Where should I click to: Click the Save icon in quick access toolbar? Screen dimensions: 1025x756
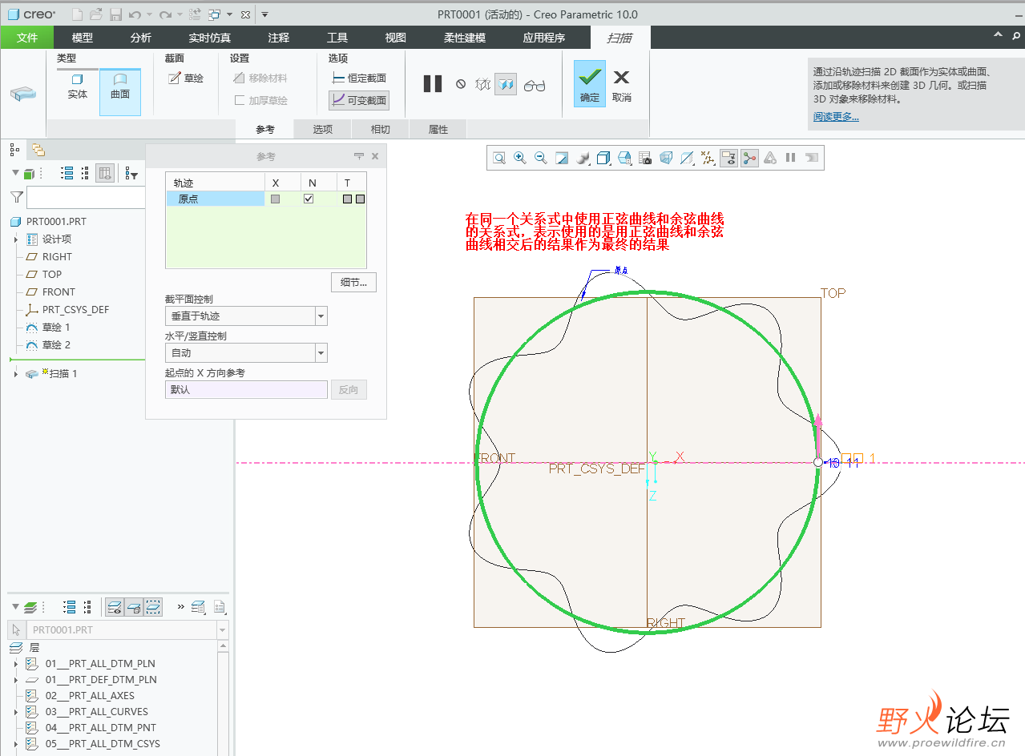115,14
